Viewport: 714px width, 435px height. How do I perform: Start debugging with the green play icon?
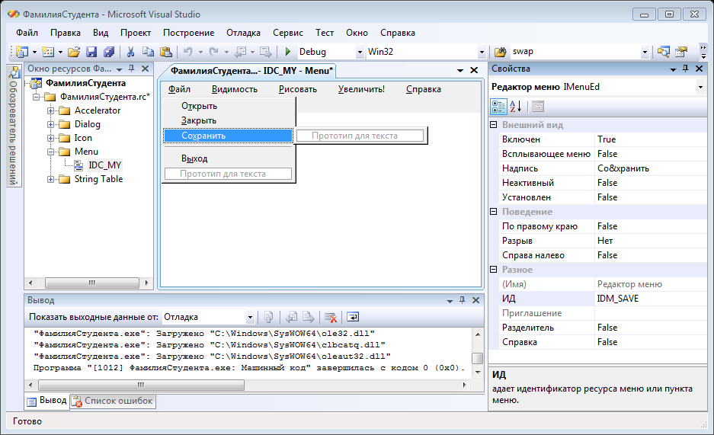click(x=288, y=52)
